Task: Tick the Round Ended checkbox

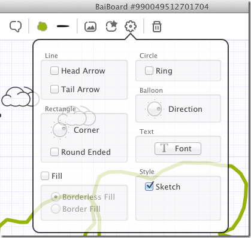Action: (55, 152)
